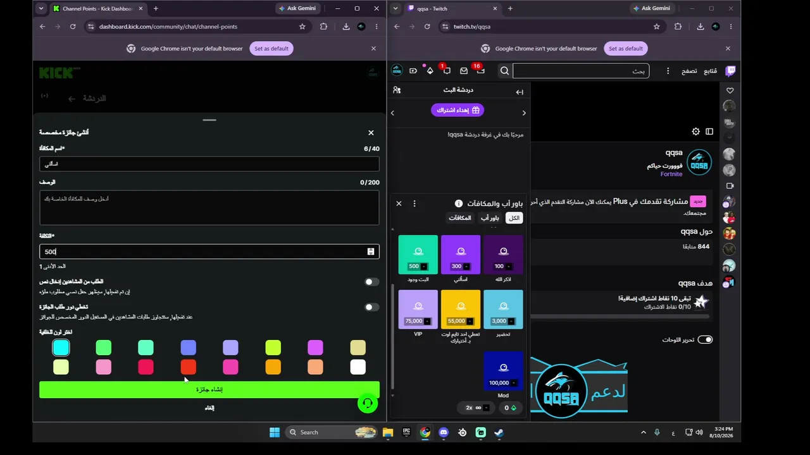Click the 3,000-point light blue reward card
Image resolution: width=810 pixels, height=455 pixels.
[x=503, y=310]
